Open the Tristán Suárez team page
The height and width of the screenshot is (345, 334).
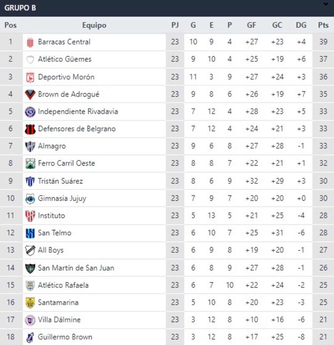[x=61, y=181]
